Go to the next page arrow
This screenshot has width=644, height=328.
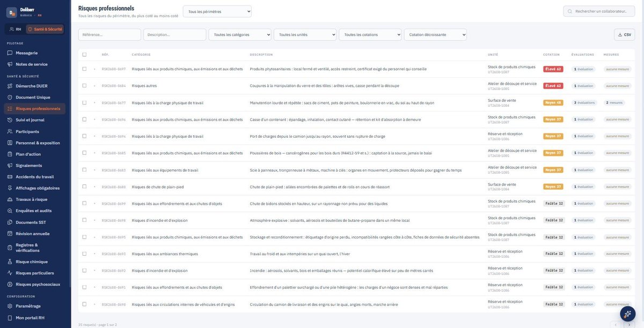pyautogui.click(x=629, y=325)
